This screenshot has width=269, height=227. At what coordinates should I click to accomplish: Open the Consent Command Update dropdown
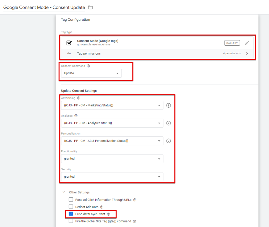91,73
